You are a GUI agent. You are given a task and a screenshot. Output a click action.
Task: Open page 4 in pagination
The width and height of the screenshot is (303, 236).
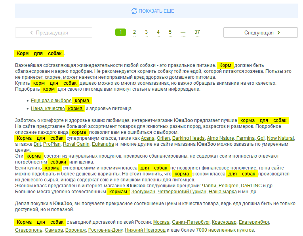[158, 32]
